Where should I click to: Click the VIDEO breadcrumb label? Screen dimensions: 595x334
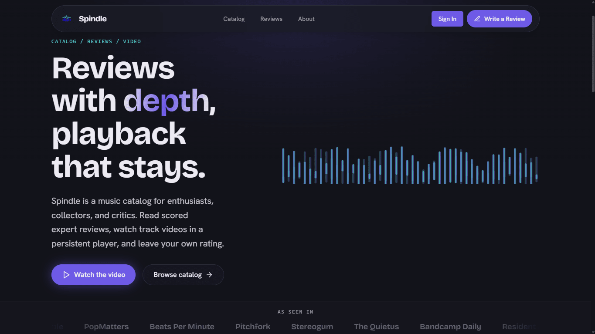(132, 41)
